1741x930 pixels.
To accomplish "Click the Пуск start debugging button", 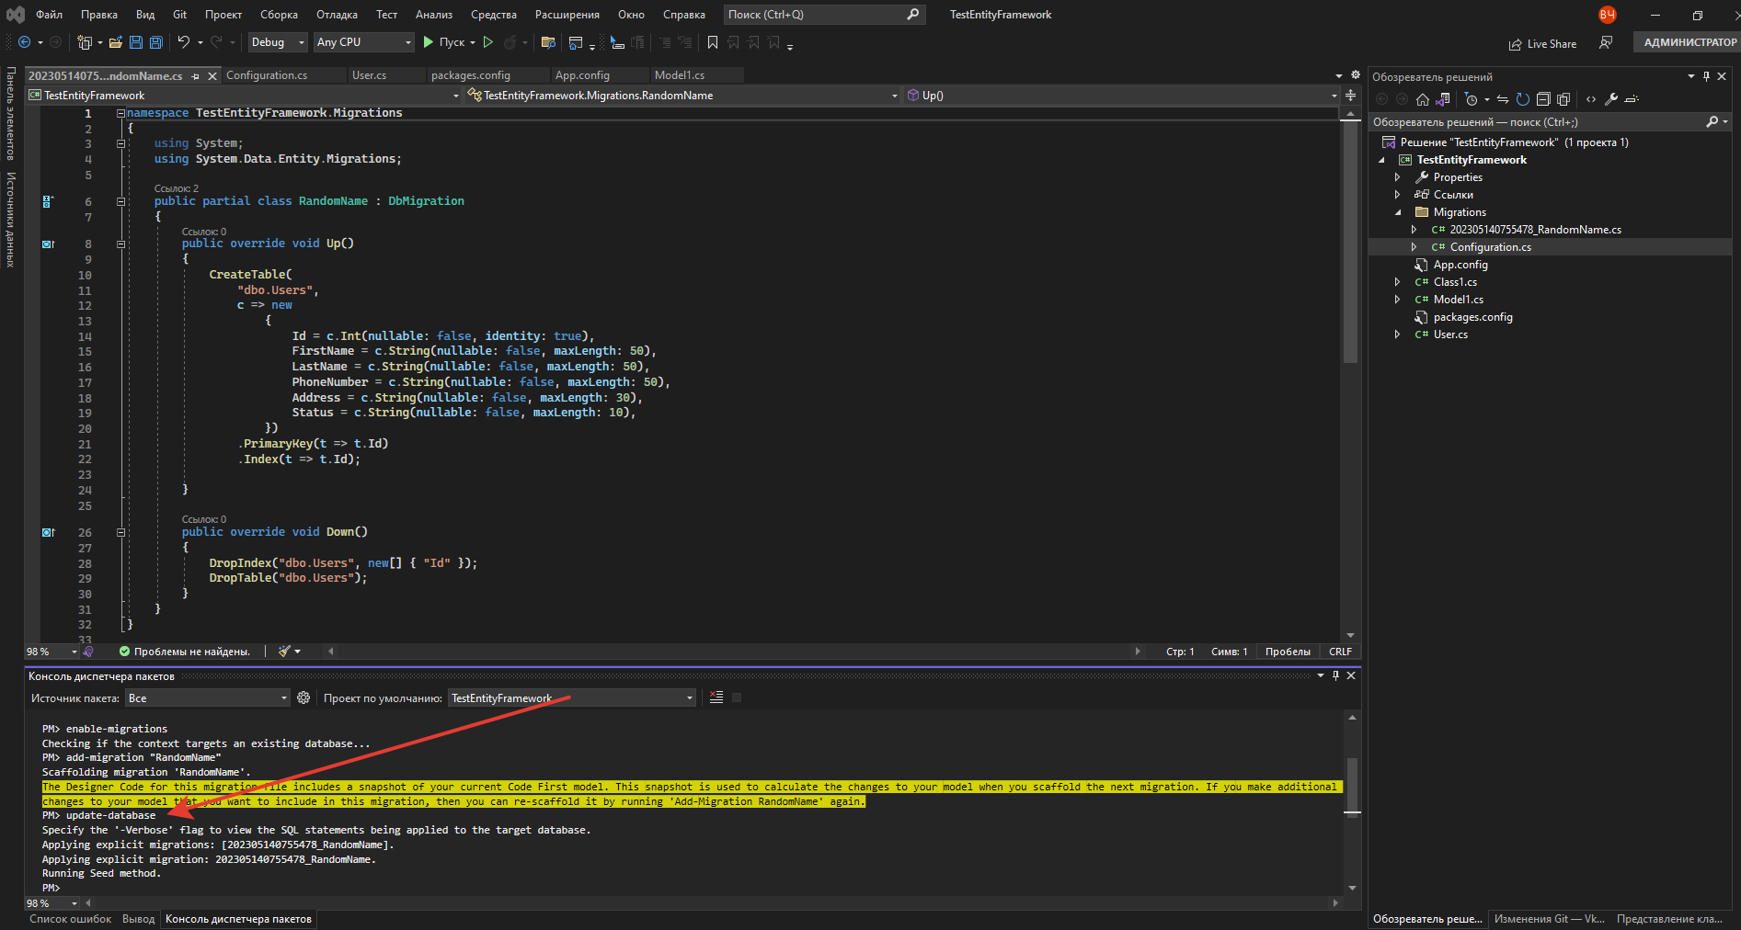I will [x=444, y=42].
